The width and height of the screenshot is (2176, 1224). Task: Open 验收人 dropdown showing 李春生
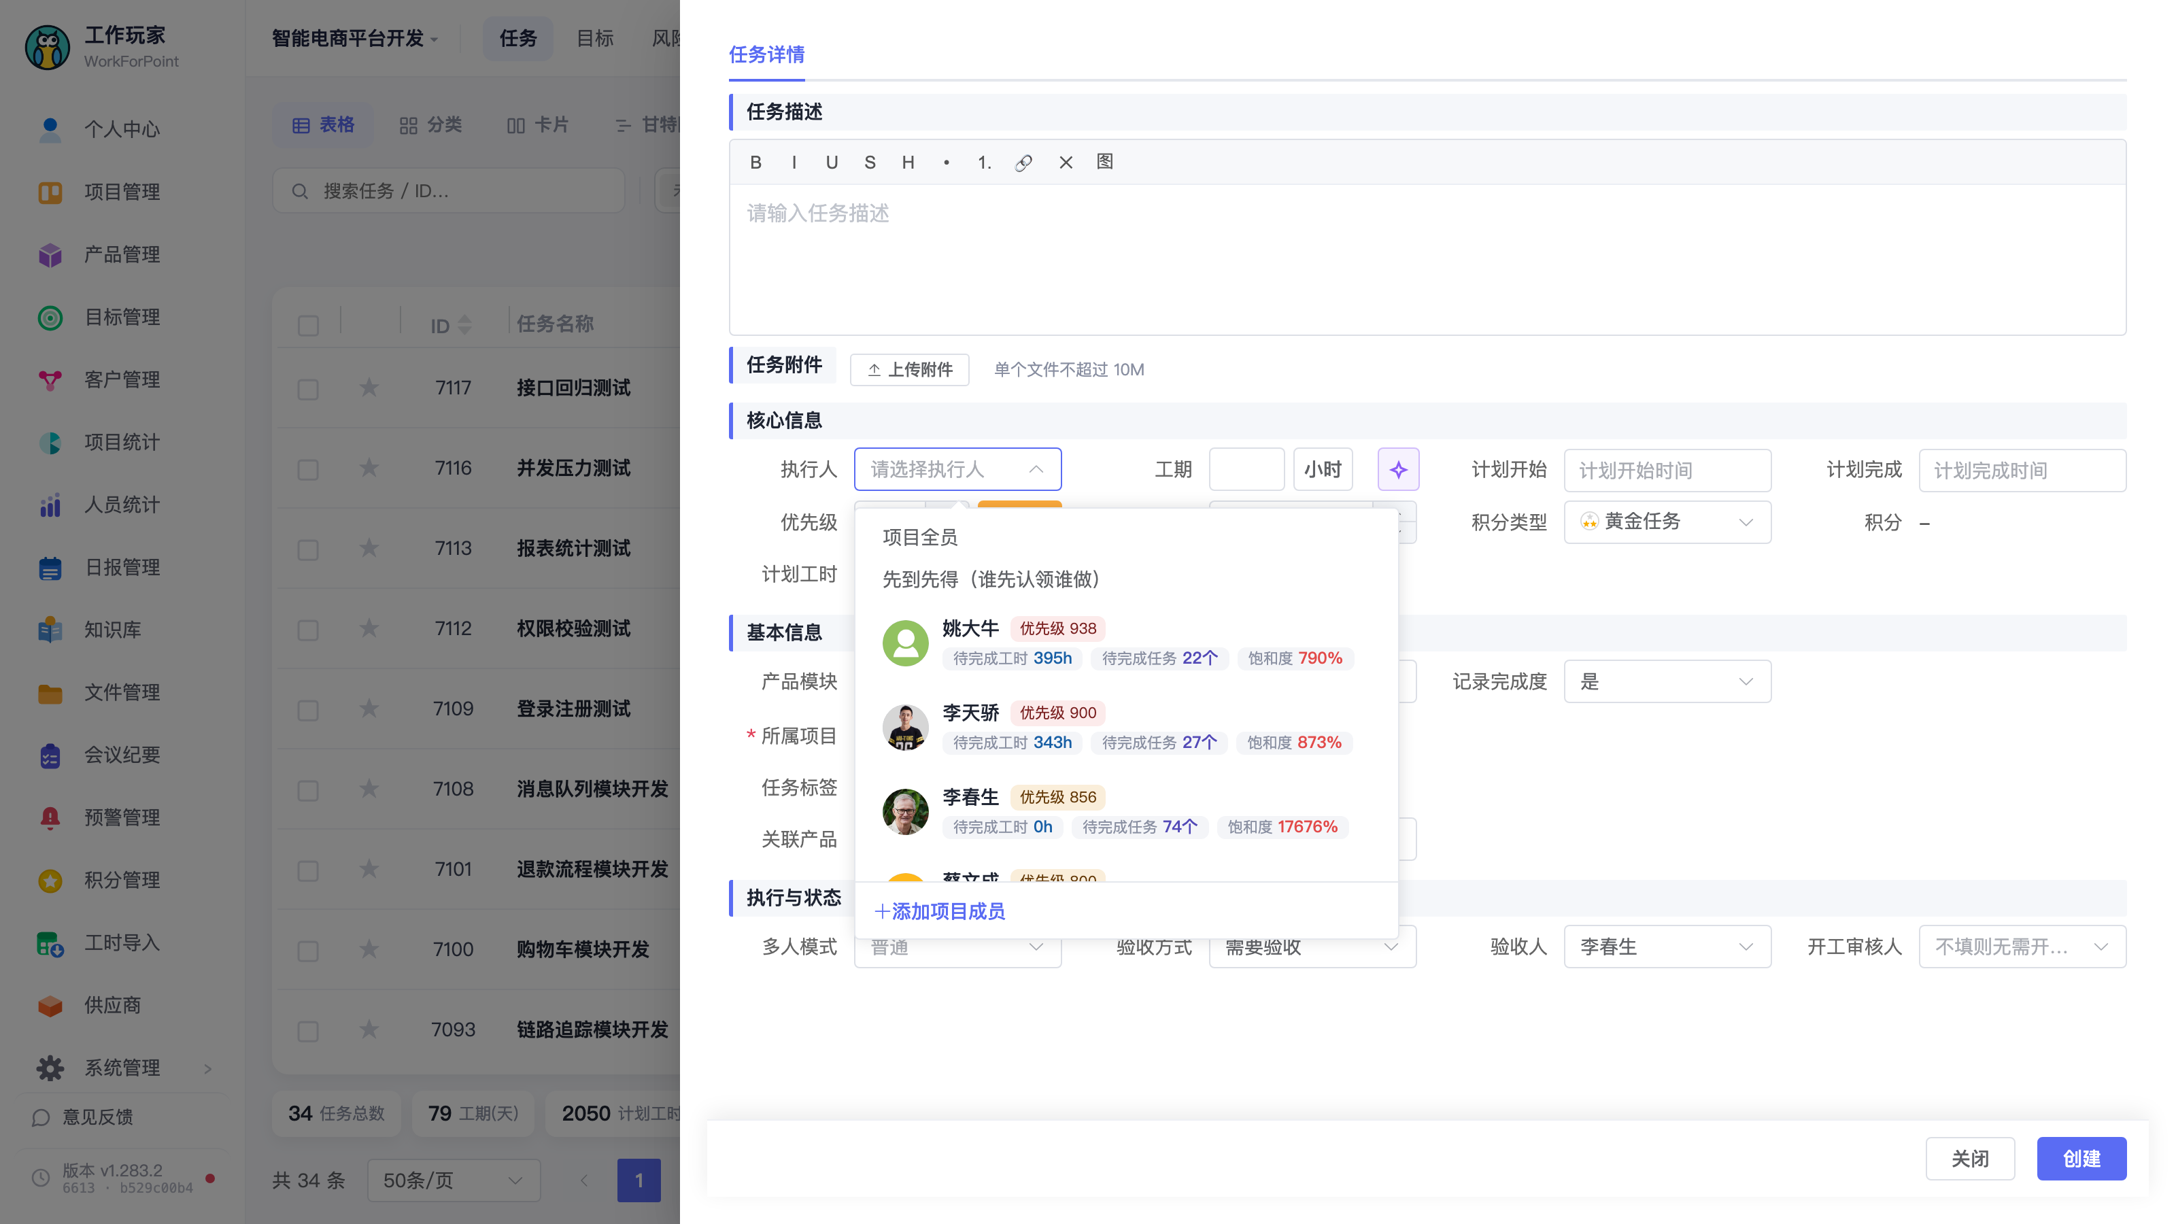tap(1667, 947)
